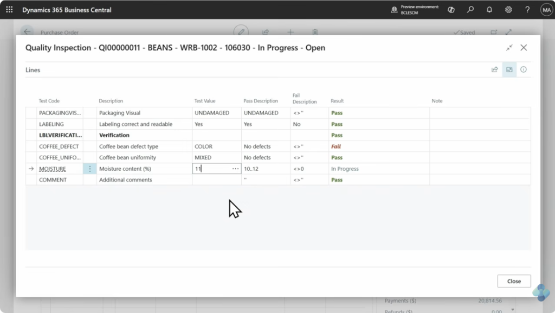Click the 10..12 pass description cell
The height and width of the screenshot is (313, 555).
pyautogui.click(x=266, y=169)
